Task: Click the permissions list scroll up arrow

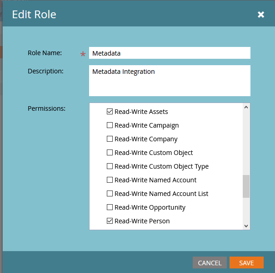Action: (x=246, y=108)
